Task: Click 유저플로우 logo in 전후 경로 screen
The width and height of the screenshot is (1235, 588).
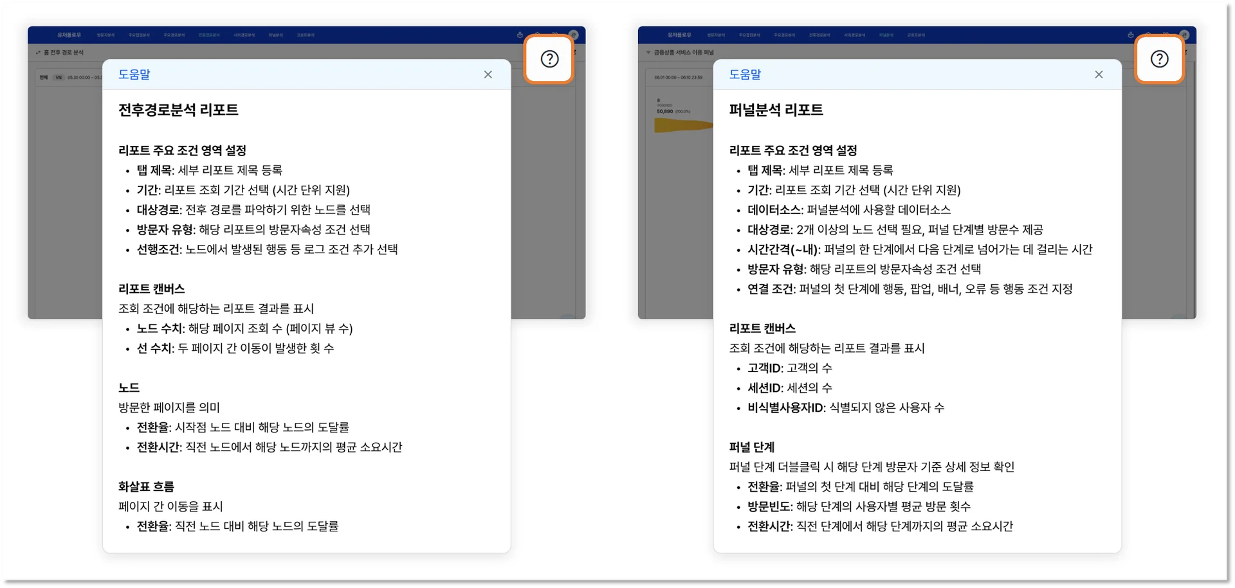Action: (x=69, y=35)
